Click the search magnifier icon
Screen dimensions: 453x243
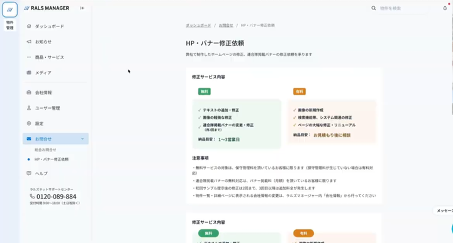(374, 8)
